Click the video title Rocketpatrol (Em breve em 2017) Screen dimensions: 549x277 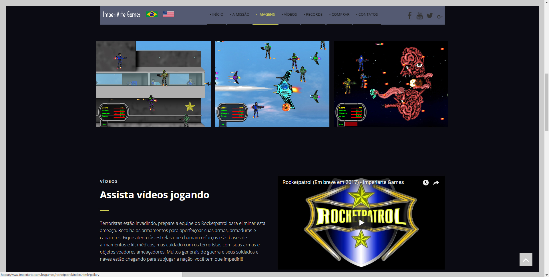tap(343, 182)
